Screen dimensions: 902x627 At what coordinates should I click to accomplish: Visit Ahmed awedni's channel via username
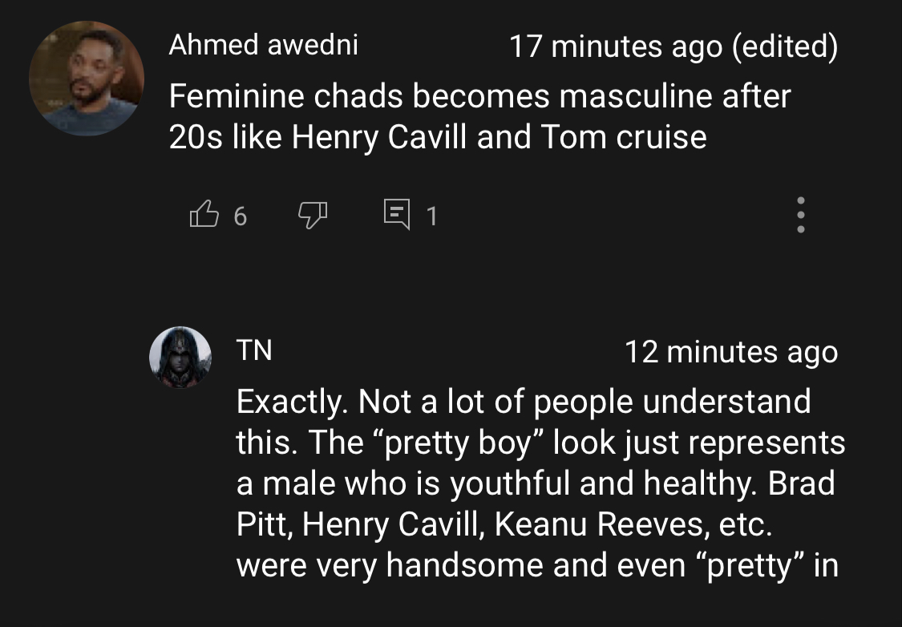tap(264, 45)
